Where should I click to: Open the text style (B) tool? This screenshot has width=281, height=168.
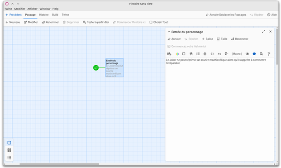coord(169,54)
